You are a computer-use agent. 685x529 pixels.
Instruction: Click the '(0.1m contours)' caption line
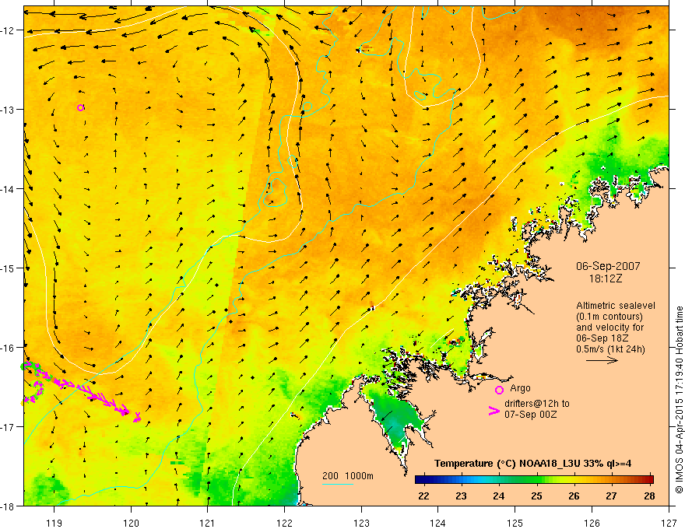pos(609,317)
